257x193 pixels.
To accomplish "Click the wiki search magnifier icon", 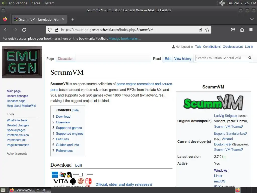I will pyautogui.click(x=250, y=58).
